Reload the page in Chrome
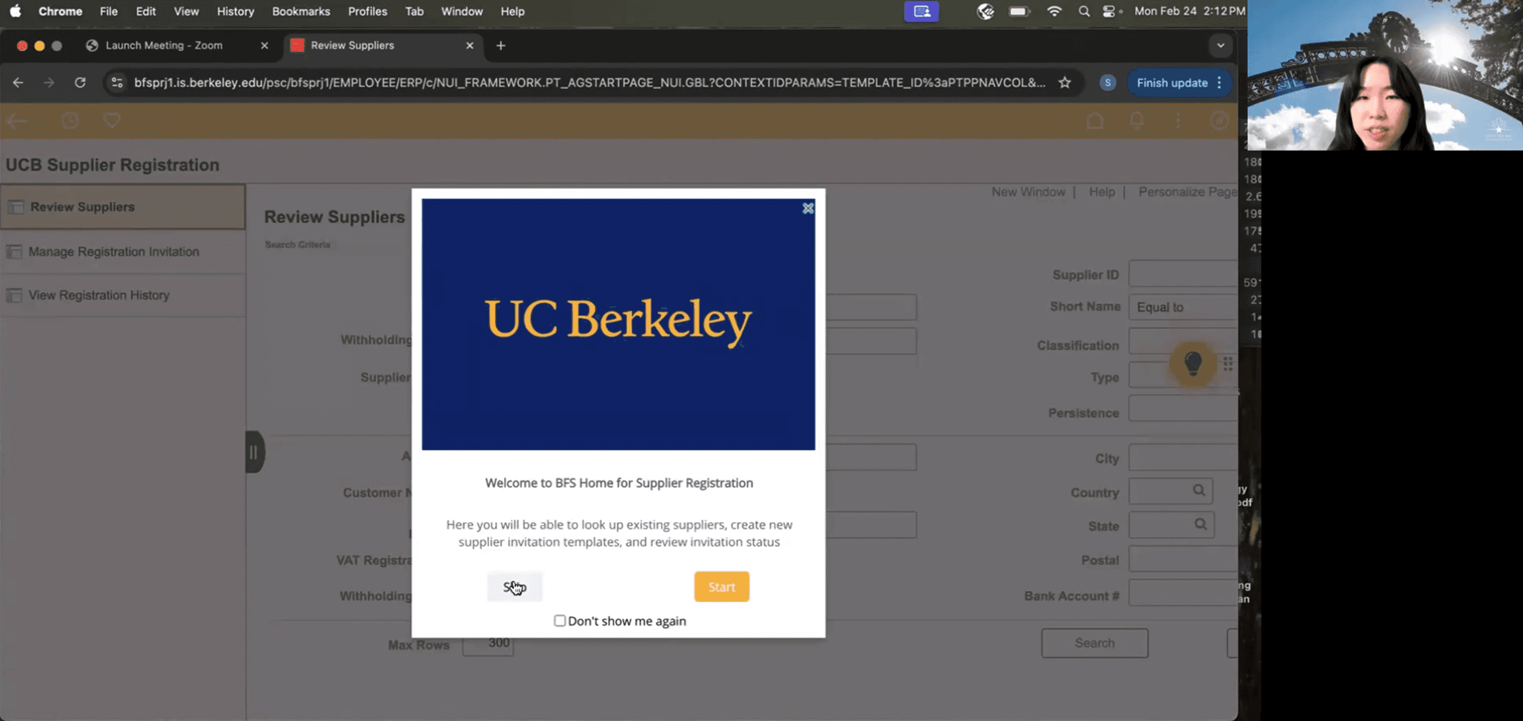This screenshot has height=721, width=1523. 80,83
